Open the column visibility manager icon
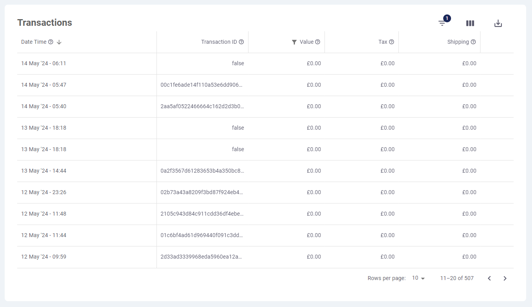This screenshot has height=307, width=532. coord(470,23)
